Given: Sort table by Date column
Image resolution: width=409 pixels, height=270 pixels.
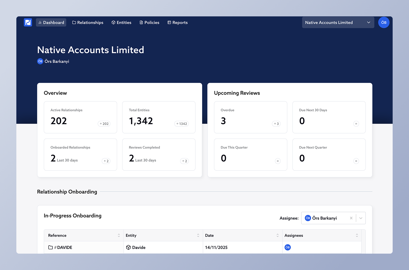Looking at the screenshot, I should (x=277, y=235).
